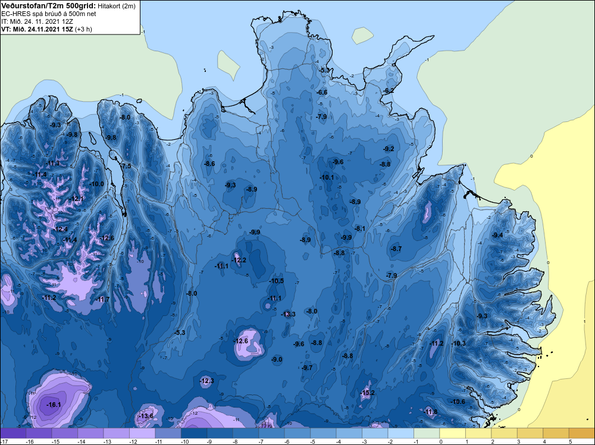The image size is (595, 445).
Task: Click the -13.6 temperature label
Action: click(146, 416)
